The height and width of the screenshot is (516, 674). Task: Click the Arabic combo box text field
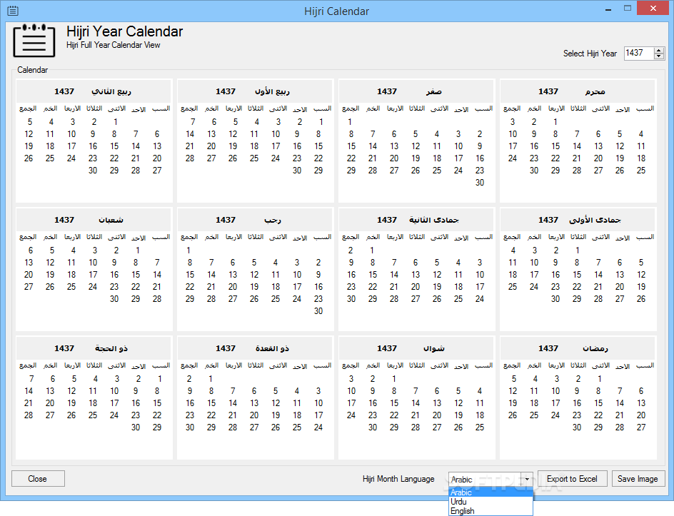485,479
